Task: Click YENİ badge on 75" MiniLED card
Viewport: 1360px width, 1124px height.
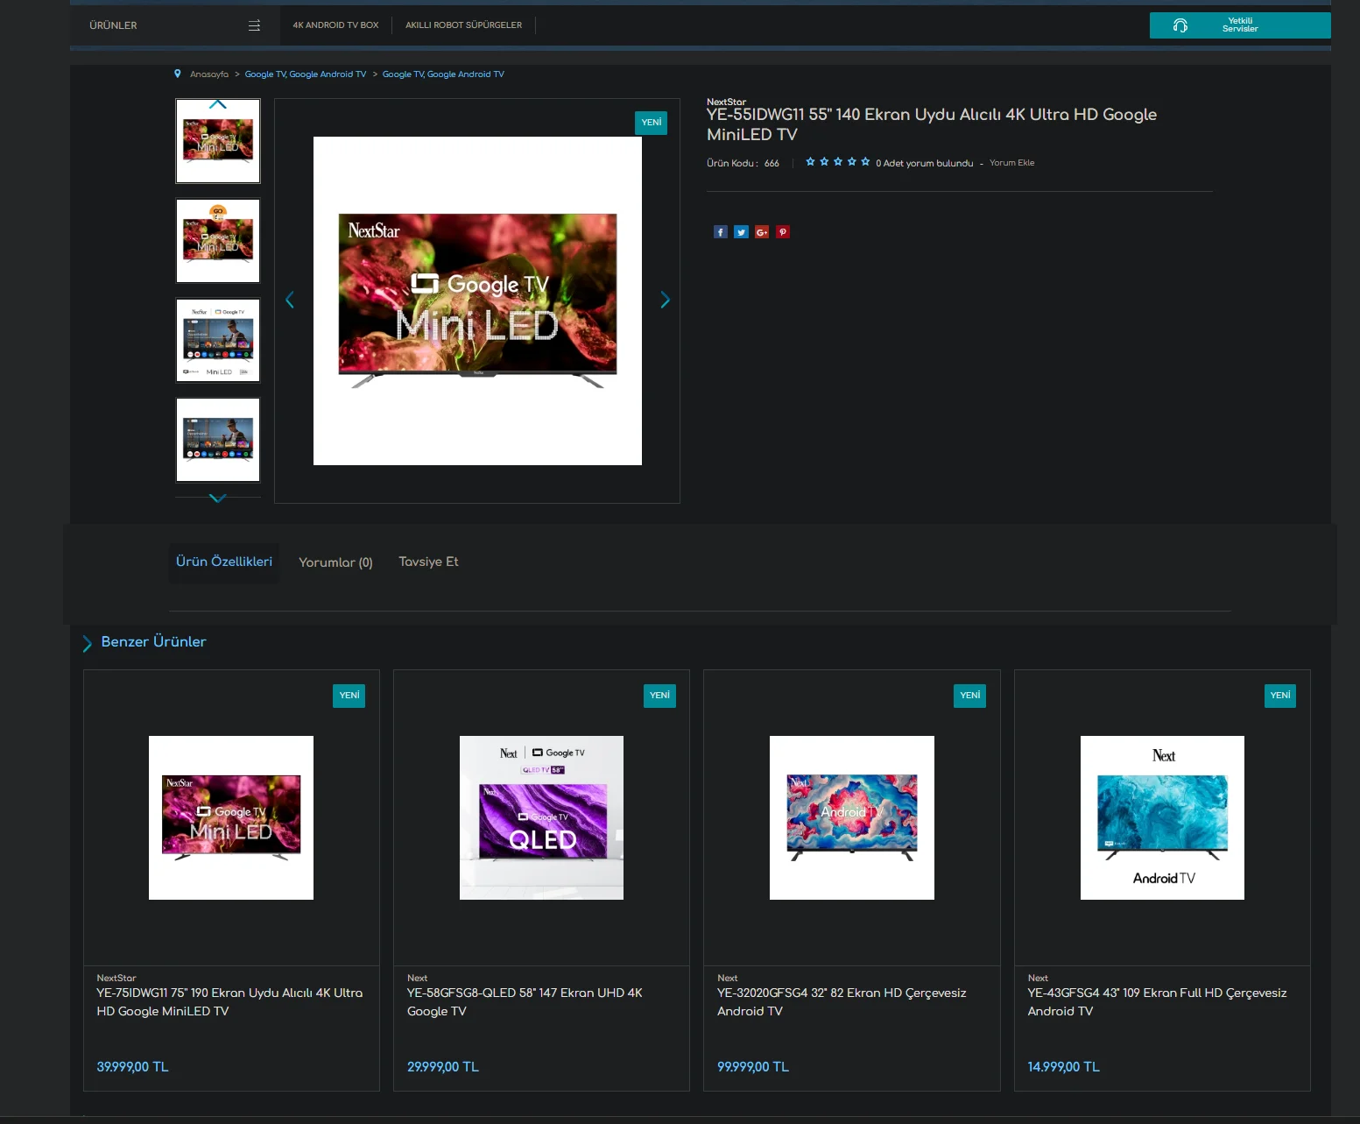Action: (349, 696)
